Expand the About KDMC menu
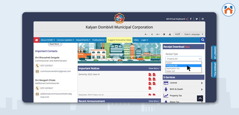 [48, 40]
